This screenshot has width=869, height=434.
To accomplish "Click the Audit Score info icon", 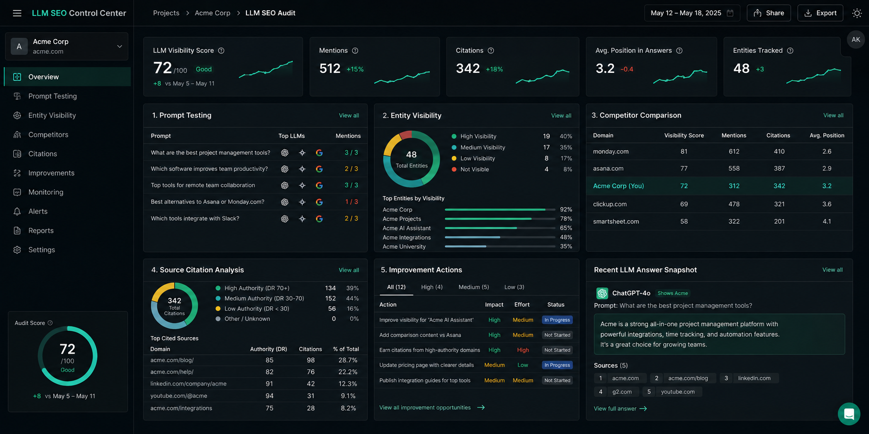I will pos(50,323).
